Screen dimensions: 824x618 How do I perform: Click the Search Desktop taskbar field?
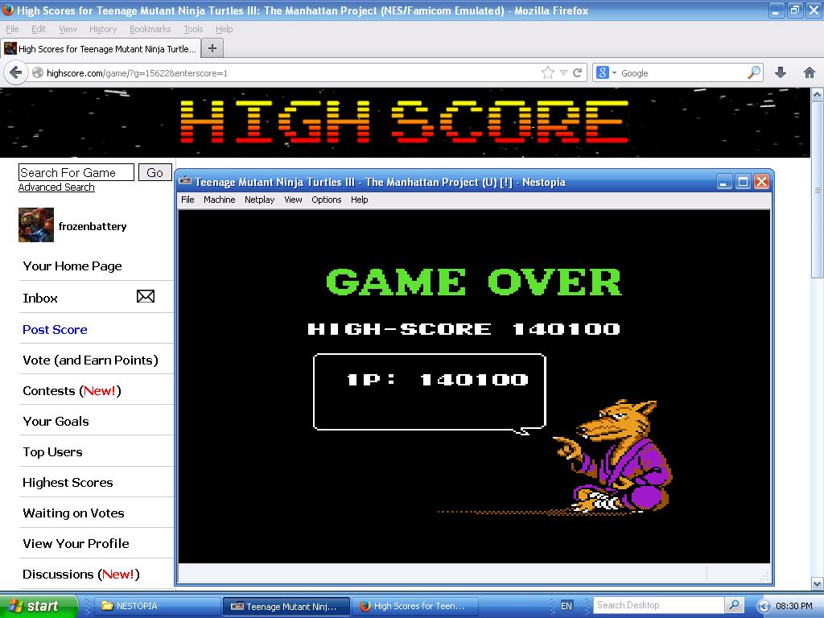click(659, 605)
